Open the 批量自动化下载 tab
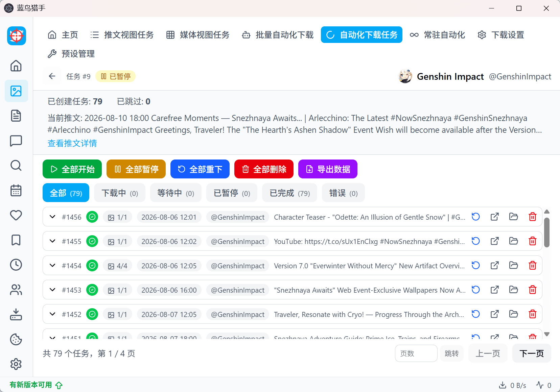Image resolution: width=560 pixels, height=392 pixels. (x=278, y=35)
